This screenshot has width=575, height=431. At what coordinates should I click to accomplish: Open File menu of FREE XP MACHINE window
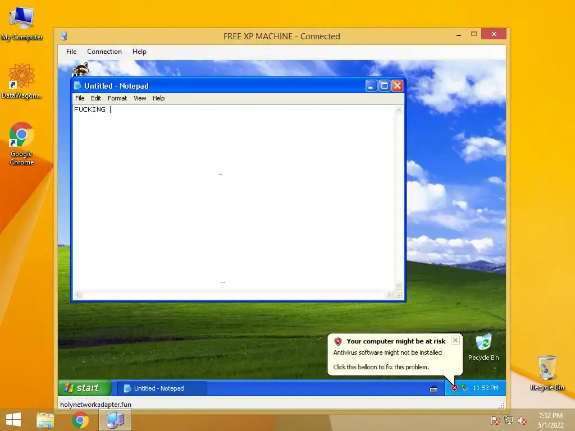(x=71, y=52)
